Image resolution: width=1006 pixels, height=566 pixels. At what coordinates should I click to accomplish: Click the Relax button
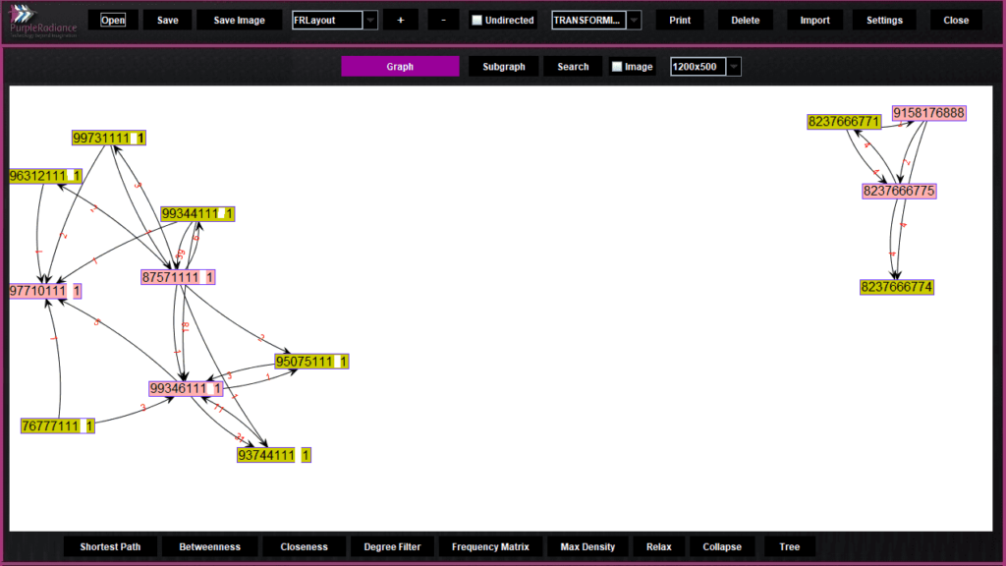659,546
